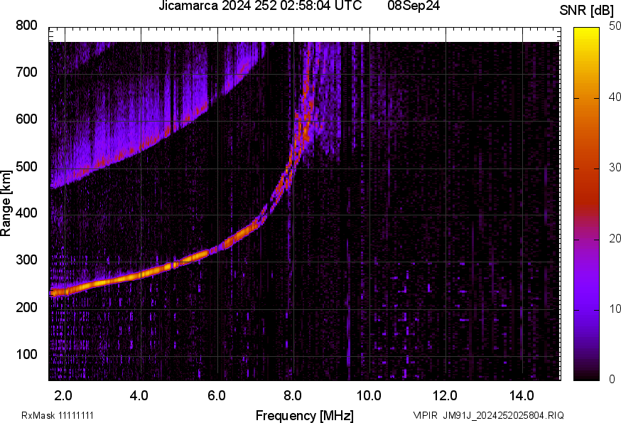Click range tick label 600
The image size is (621, 423).
(x=26, y=119)
